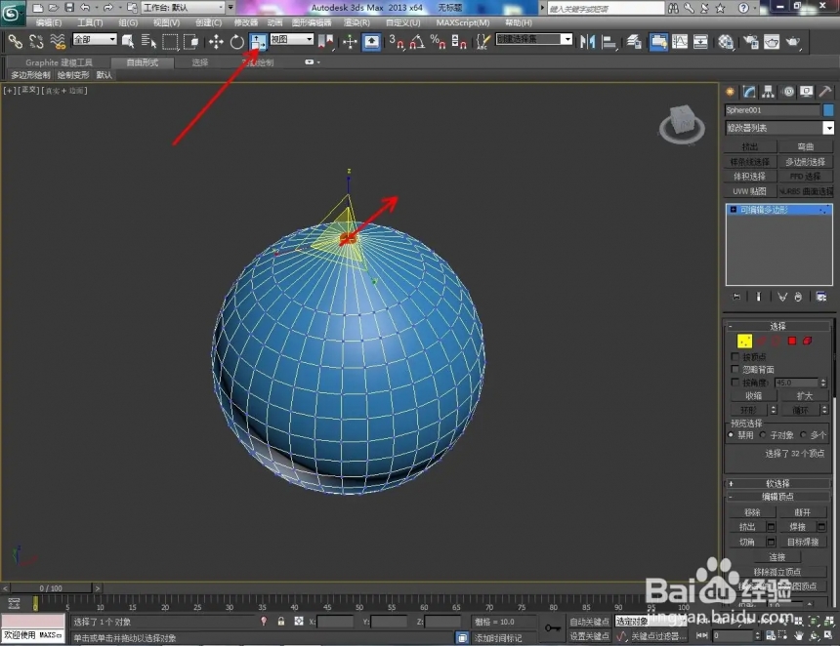
Task: Click the Select and Link chain icon
Action: click(x=15, y=41)
